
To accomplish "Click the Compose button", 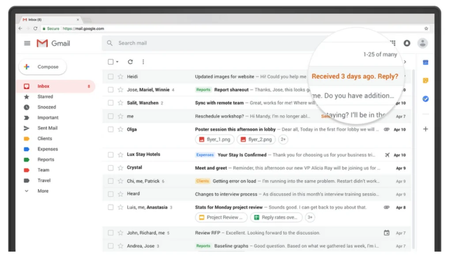I will pos(43,67).
